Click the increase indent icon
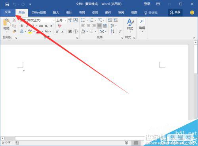 [116, 20]
